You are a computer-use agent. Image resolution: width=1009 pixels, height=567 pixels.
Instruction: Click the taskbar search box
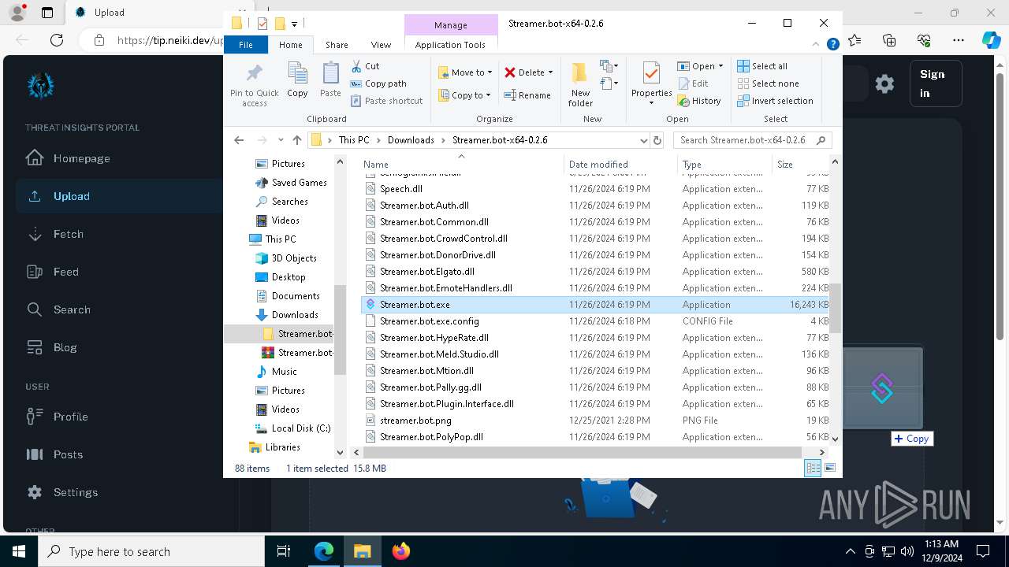tap(151, 551)
